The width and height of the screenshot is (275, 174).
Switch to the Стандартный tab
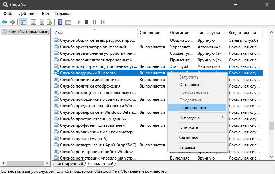tap(101, 164)
